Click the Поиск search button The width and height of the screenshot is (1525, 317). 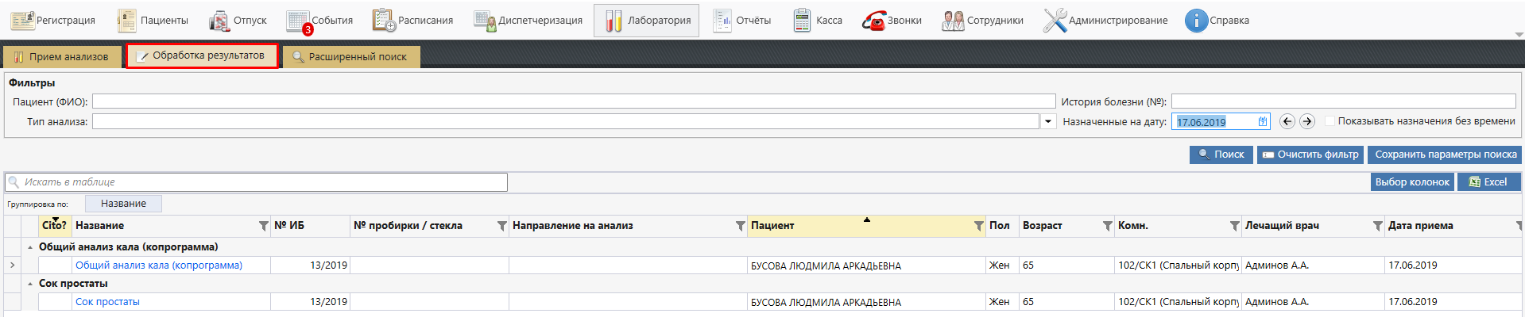click(x=1221, y=155)
